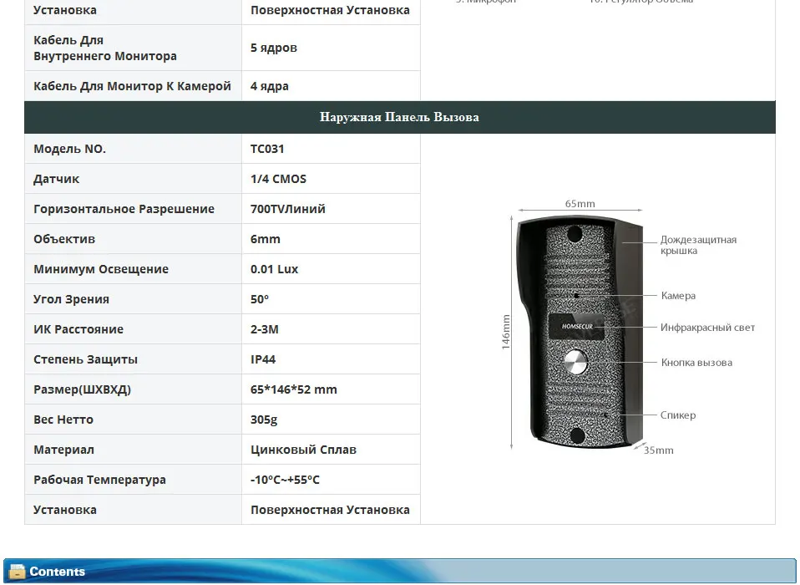Select the '65*146*52 mm' size value

click(x=293, y=390)
